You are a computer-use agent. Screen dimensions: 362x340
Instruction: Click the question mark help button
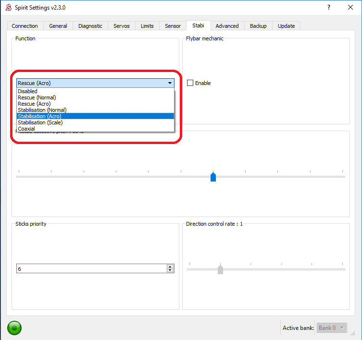[x=328, y=8]
